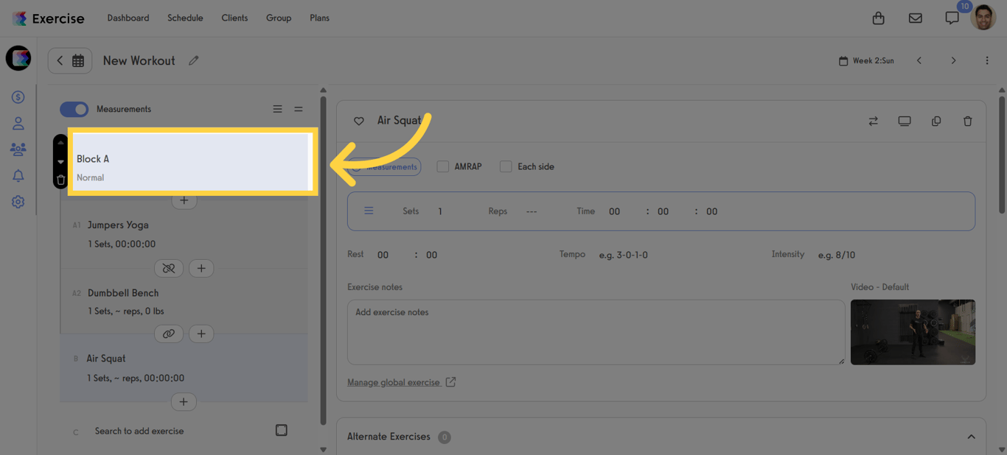
Task: Duplicate Air Squat using the copy icon
Action: click(x=936, y=121)
